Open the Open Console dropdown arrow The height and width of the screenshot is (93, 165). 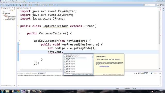(x=156, y=73)
